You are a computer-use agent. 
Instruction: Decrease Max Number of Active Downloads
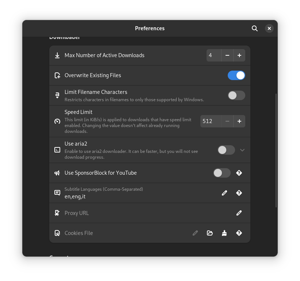227,55
